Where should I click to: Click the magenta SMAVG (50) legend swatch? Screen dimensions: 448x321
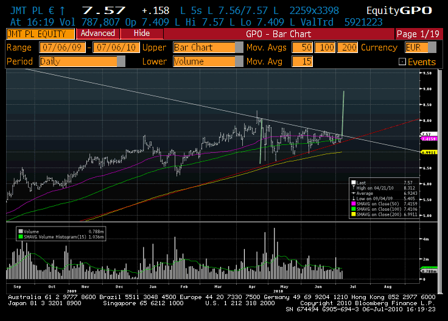354,204
